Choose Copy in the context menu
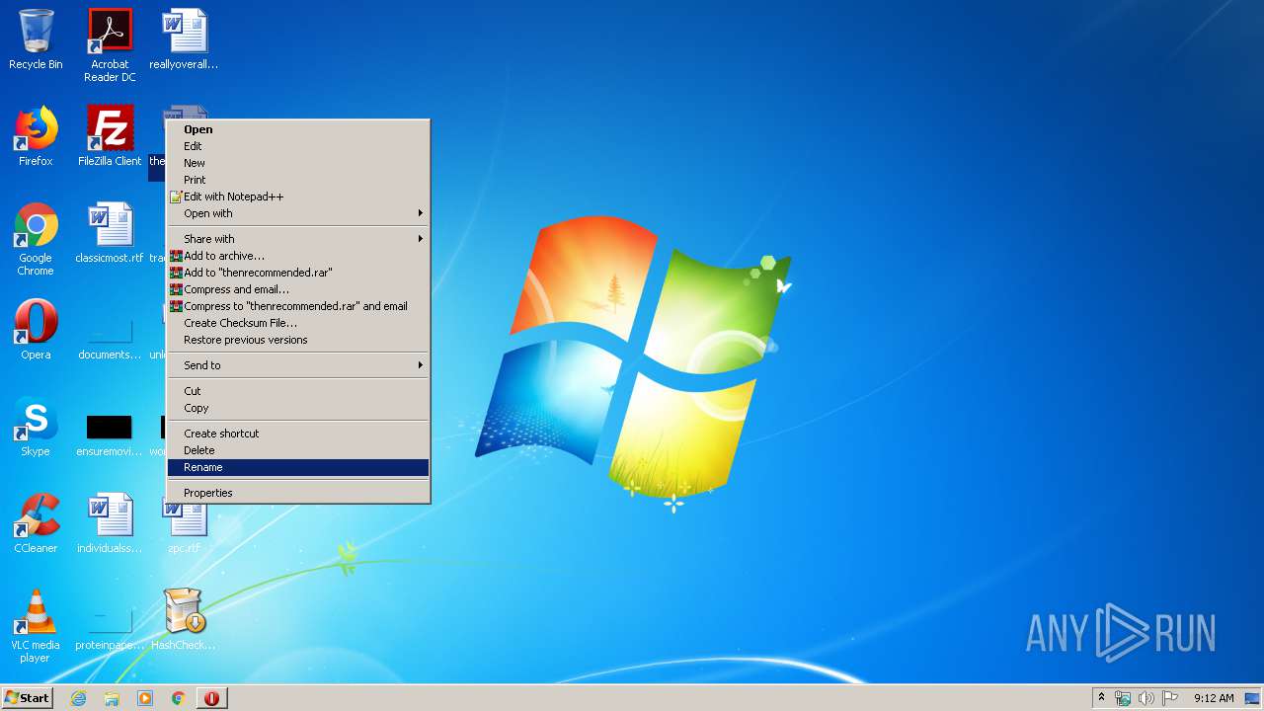Viewport: 1264px width, 711px height. pos(298,408)
